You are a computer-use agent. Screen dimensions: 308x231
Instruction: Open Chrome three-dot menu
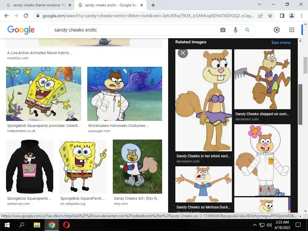click(301, 16)
